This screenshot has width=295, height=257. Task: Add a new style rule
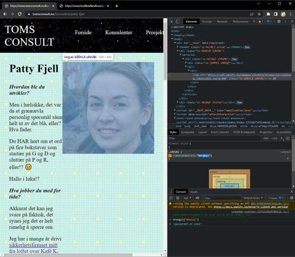282,138
